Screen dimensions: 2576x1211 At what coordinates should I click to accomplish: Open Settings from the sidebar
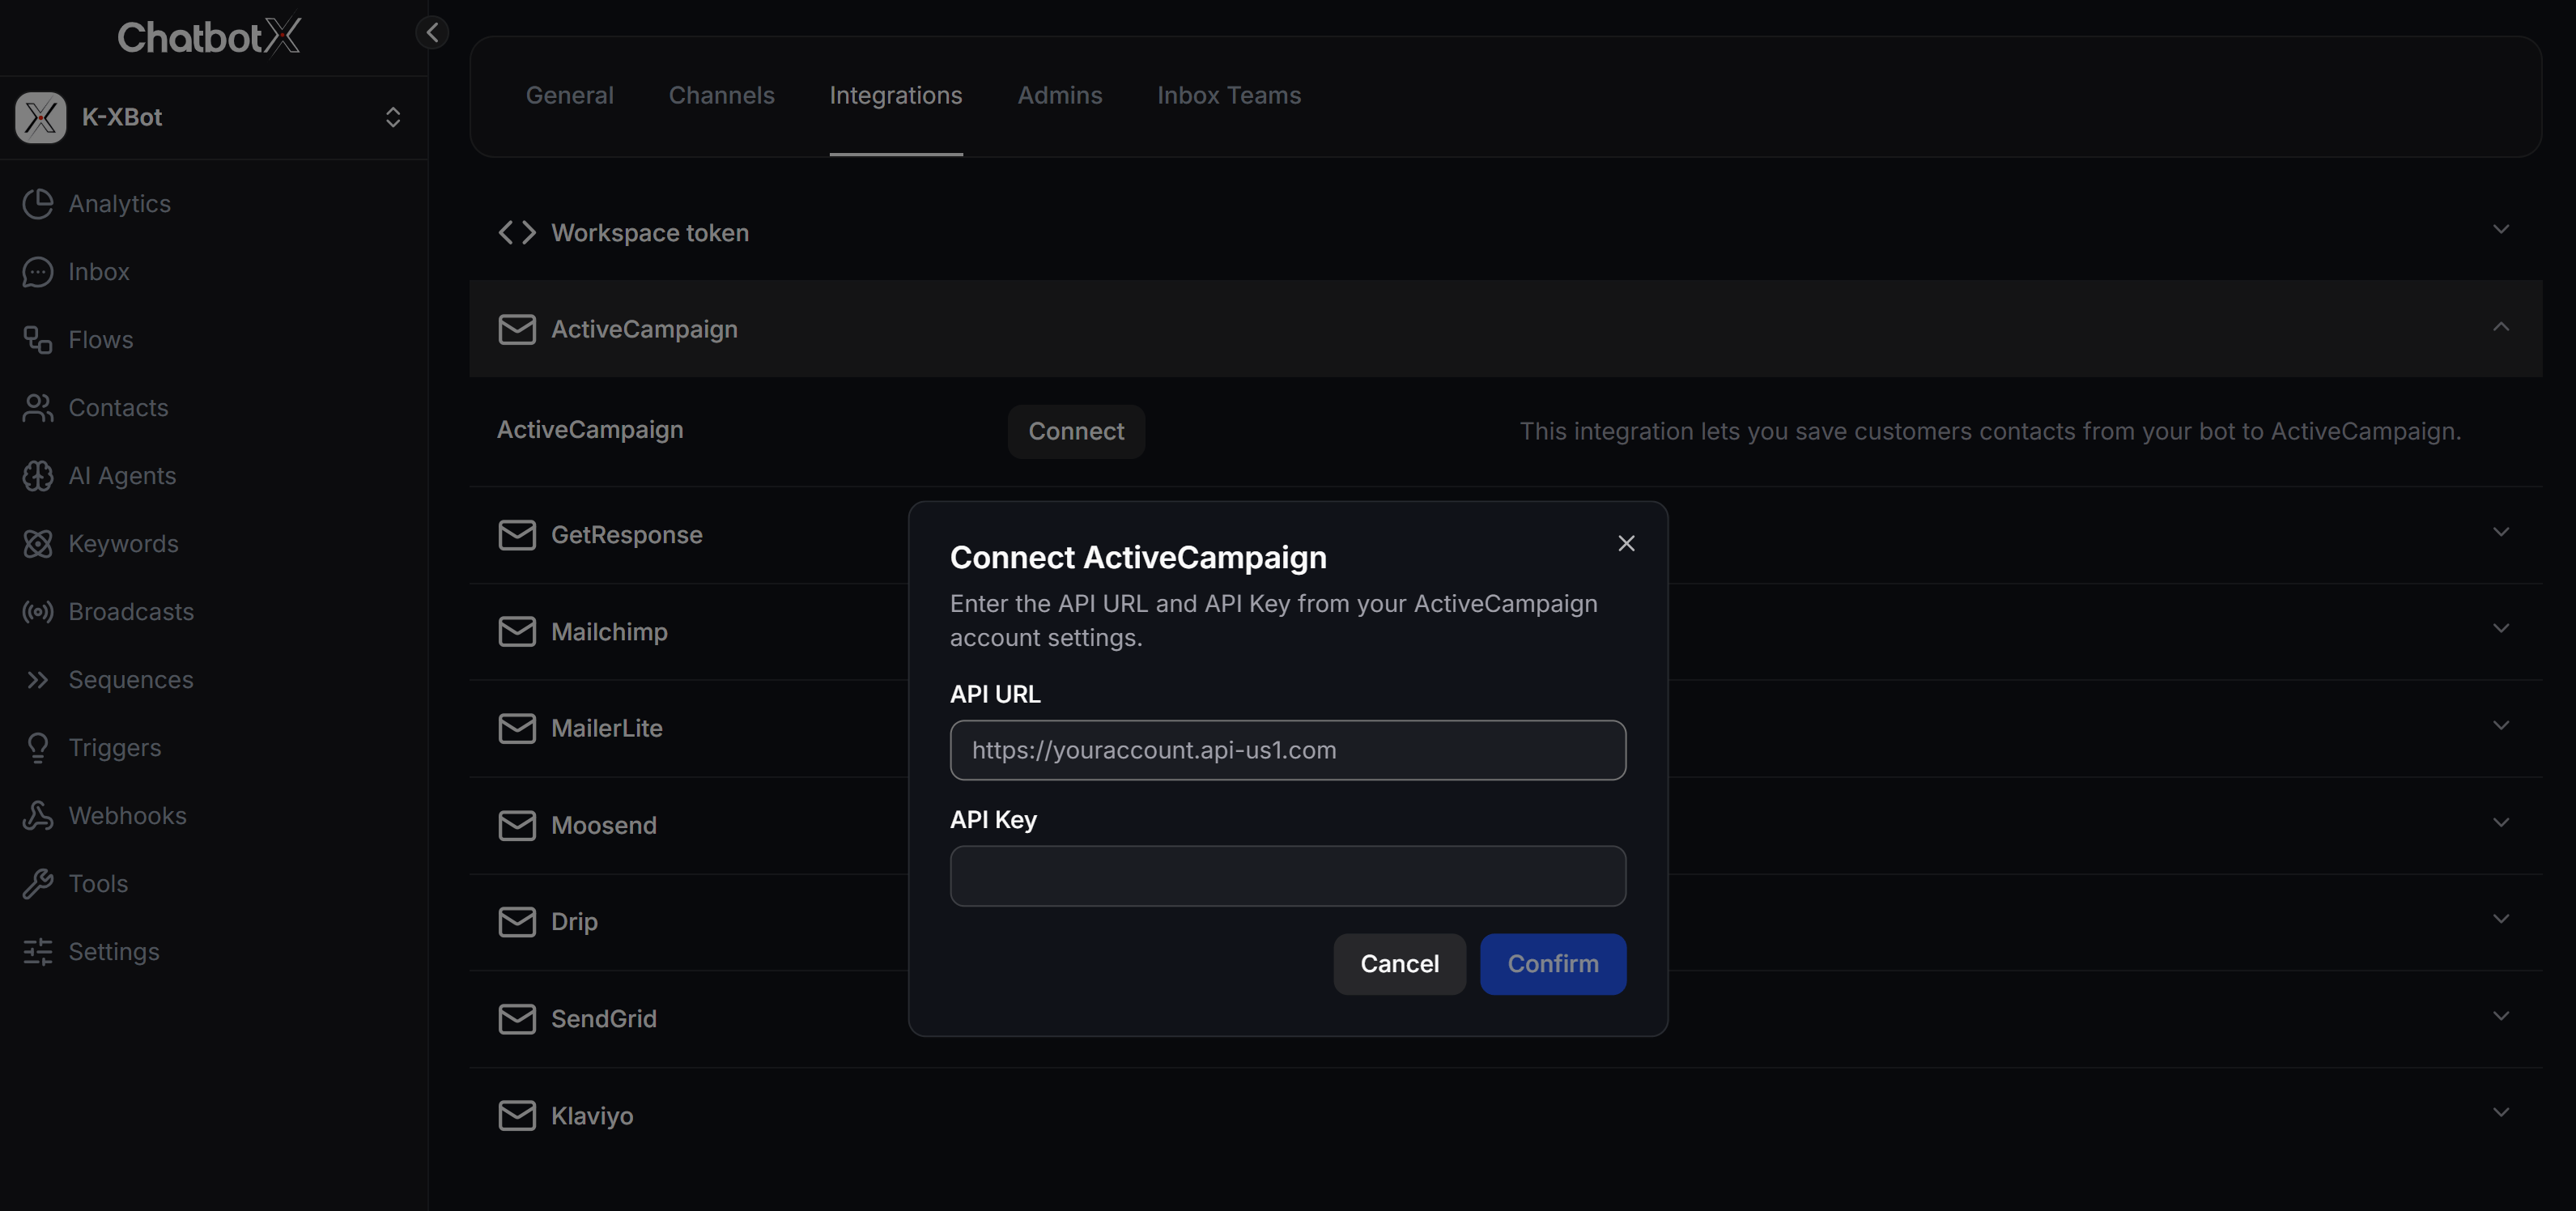click(114, 951)
